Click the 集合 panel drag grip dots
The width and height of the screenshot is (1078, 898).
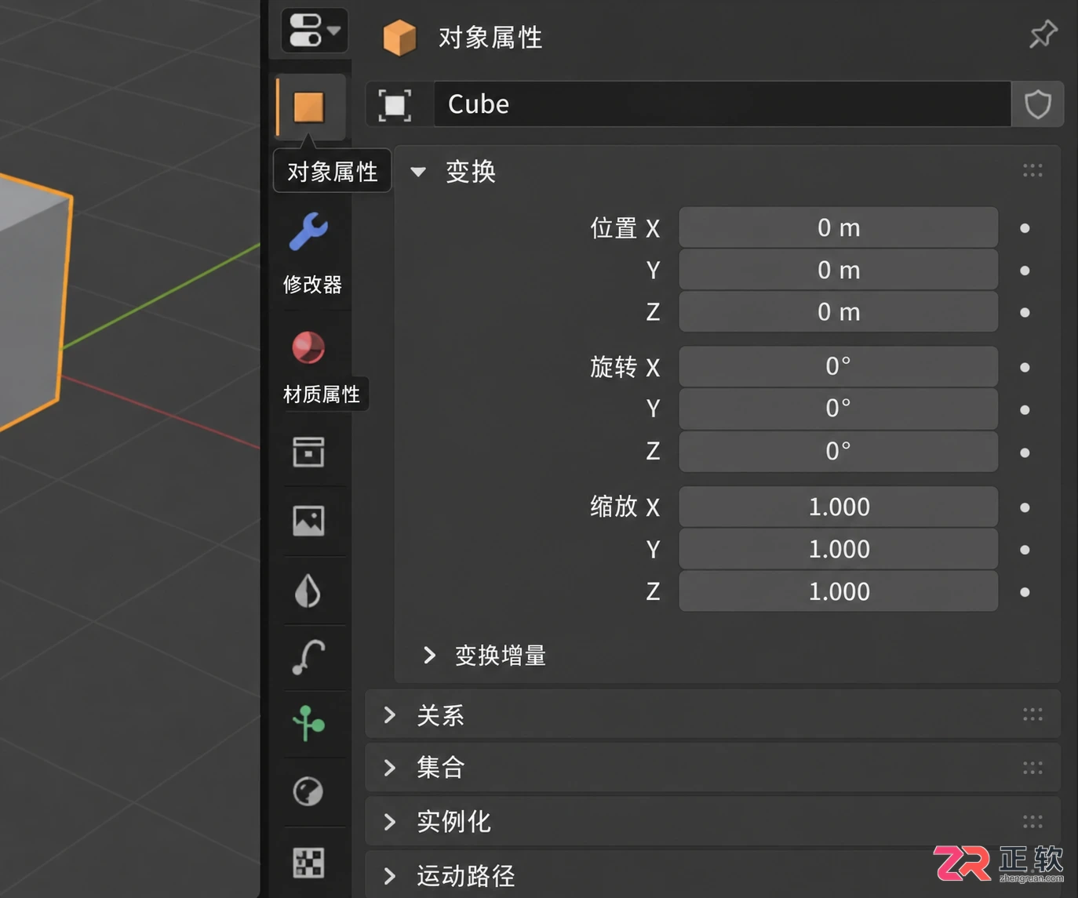click(x=1032, y=768)
